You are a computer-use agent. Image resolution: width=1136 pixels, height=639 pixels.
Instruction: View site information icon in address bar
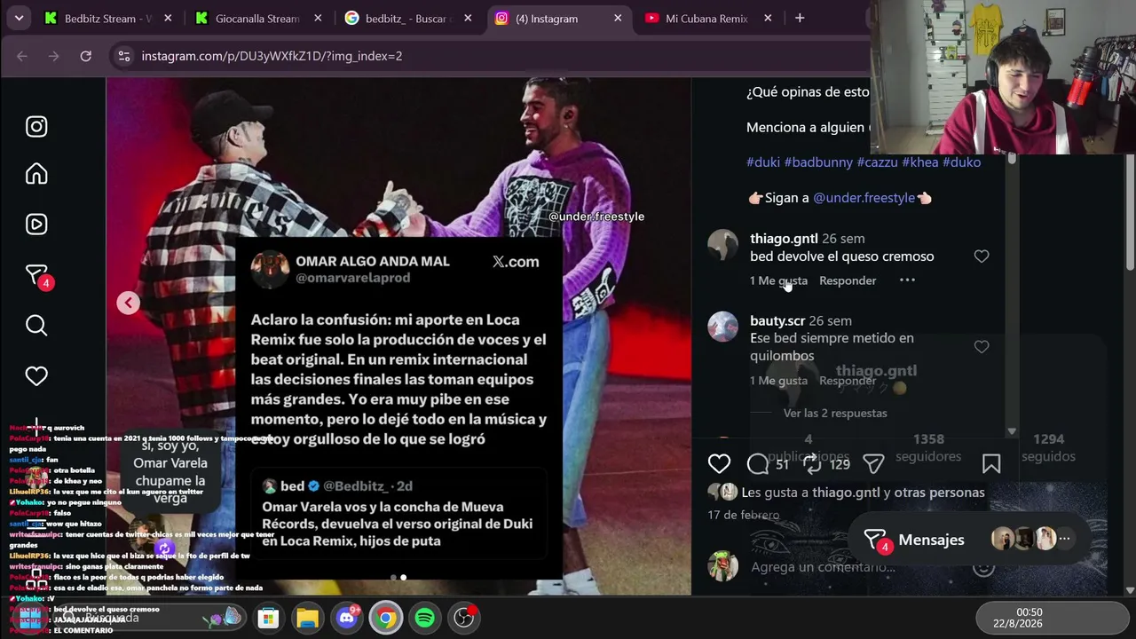point(124,56)
